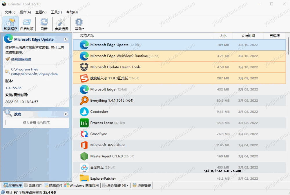
Task: Click the Process Lasso icon in list
Action: click(84, 123)
